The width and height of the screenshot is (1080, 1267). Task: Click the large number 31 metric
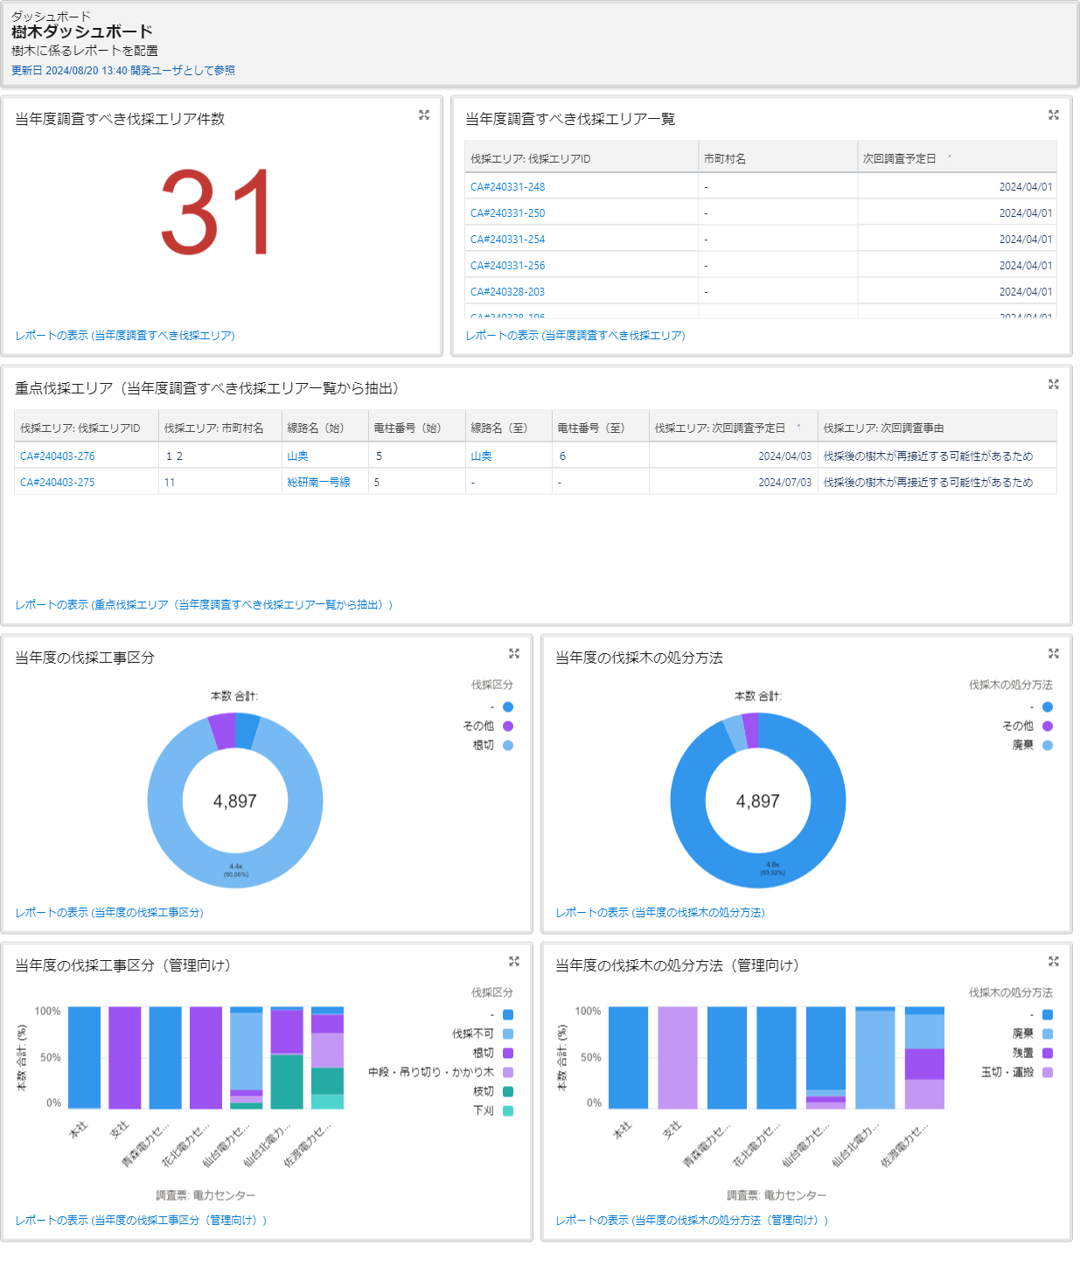tap(217, 212)
